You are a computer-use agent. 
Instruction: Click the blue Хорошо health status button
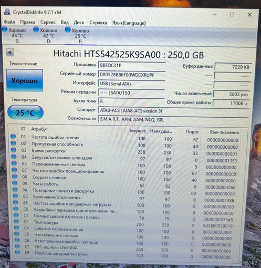coord(25,80)
